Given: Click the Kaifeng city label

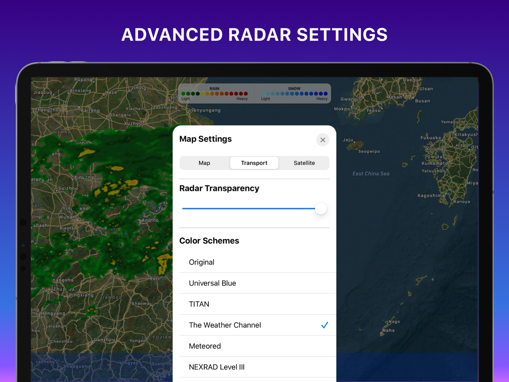Looking at the screenshot, I should click(x=90, y=110).
